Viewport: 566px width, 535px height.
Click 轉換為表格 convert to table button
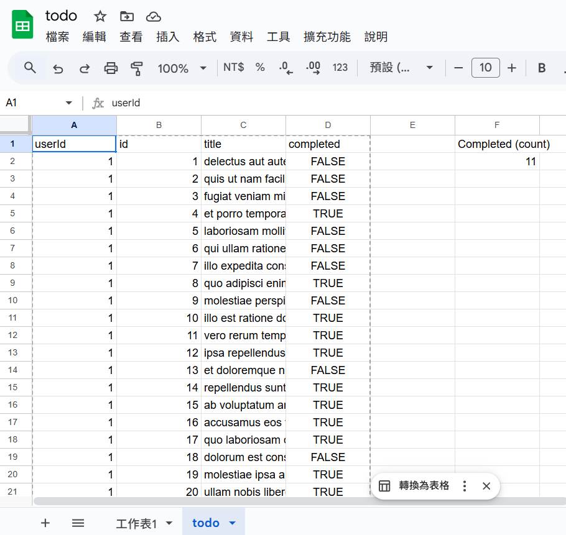tap(414, 486)
